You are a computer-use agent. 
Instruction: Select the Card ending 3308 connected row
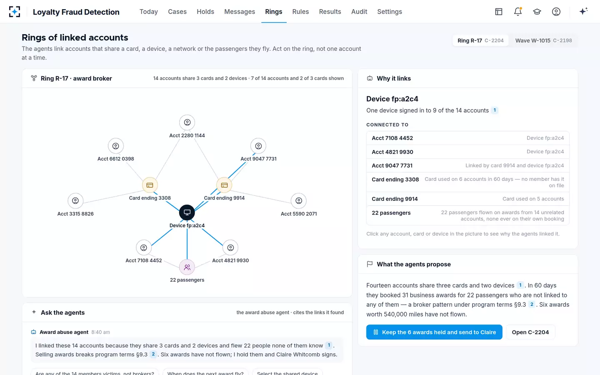(x=468, y=182)
